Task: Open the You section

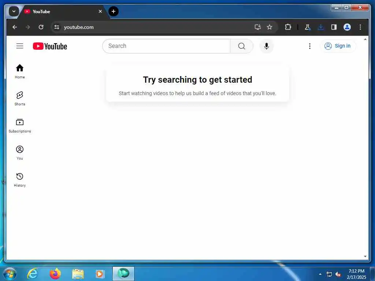Action: pyautogui.click(x=20, y=153)
